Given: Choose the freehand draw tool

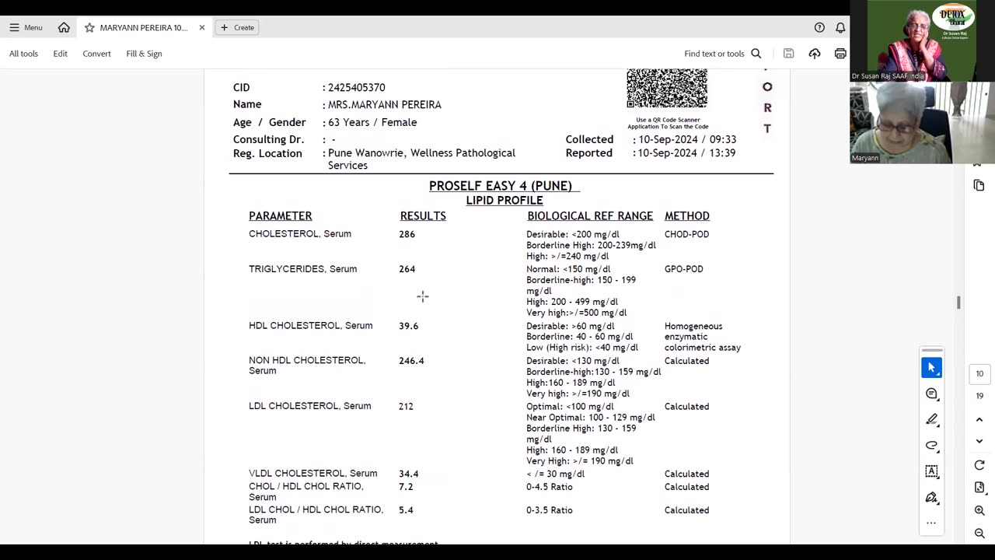Looking at the screenshot, I should pyautogui.click(x=931, y=446).
